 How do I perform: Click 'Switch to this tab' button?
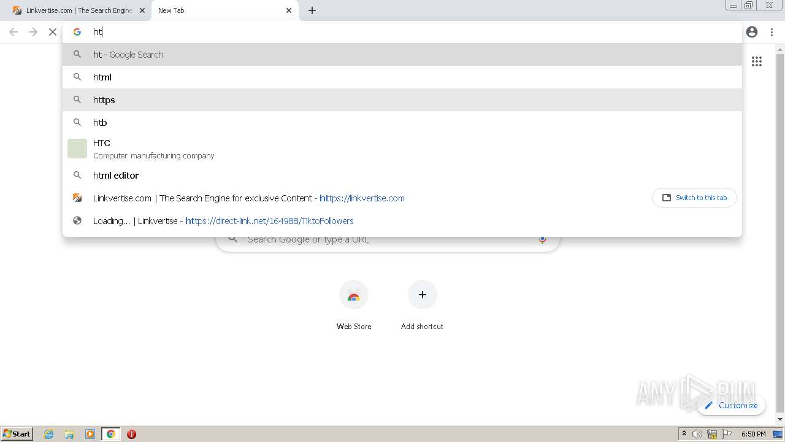pos(694,198)
